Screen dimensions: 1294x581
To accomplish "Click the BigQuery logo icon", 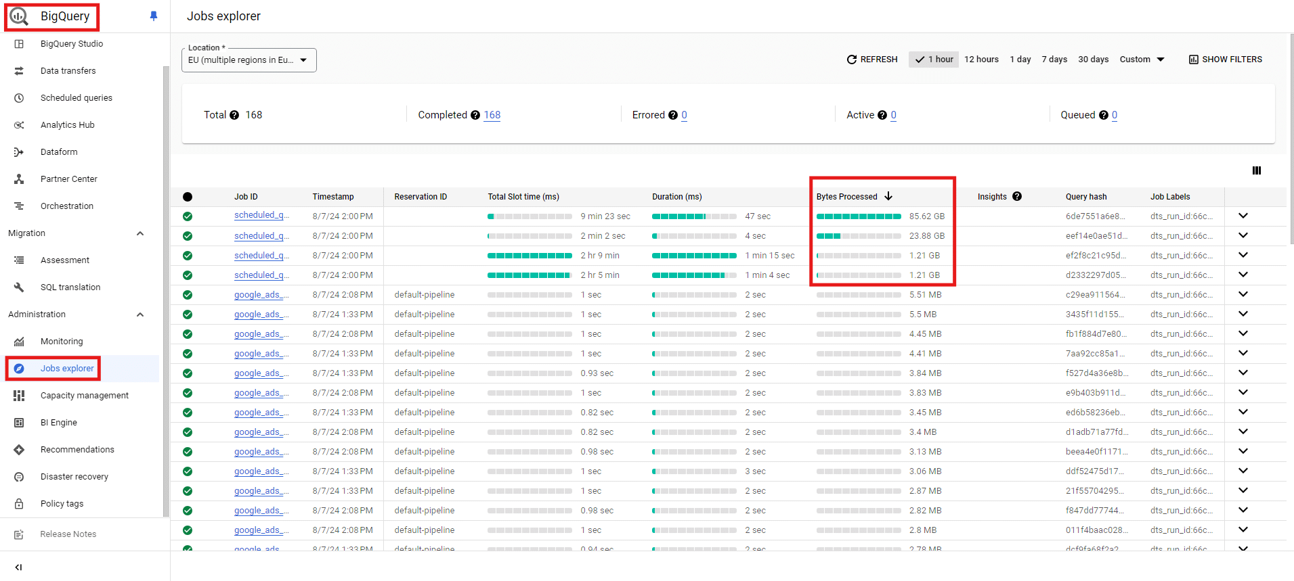I will [x=19, y=16].
